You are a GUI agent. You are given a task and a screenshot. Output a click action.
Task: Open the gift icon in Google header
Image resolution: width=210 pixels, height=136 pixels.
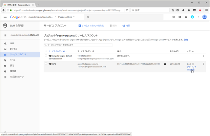174,17
